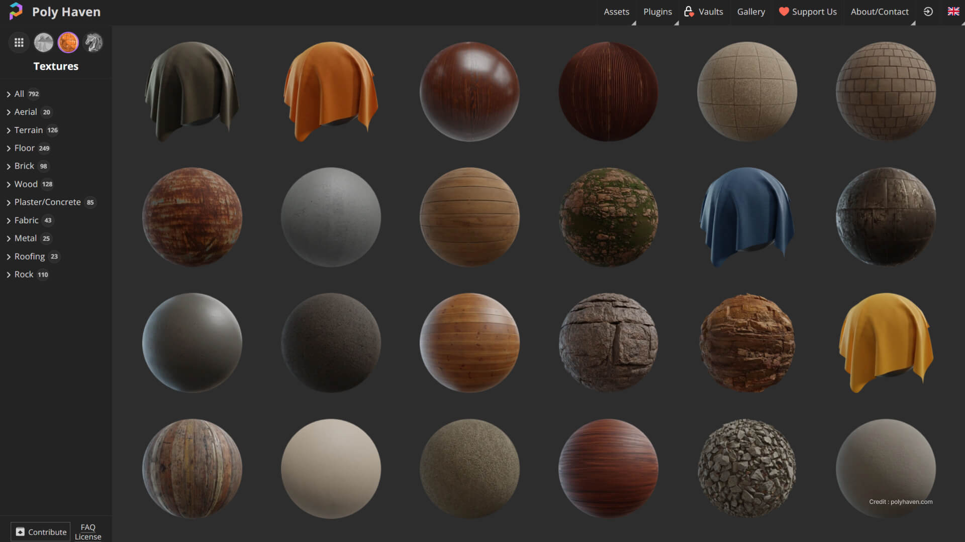Open the orange draped fabric texture
965x542 pixels.
coord(331,91)
